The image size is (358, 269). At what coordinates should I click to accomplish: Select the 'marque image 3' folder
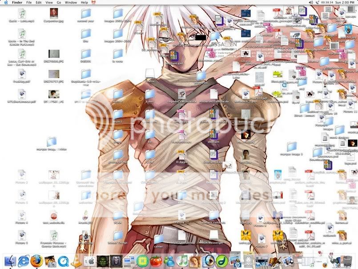291,147
